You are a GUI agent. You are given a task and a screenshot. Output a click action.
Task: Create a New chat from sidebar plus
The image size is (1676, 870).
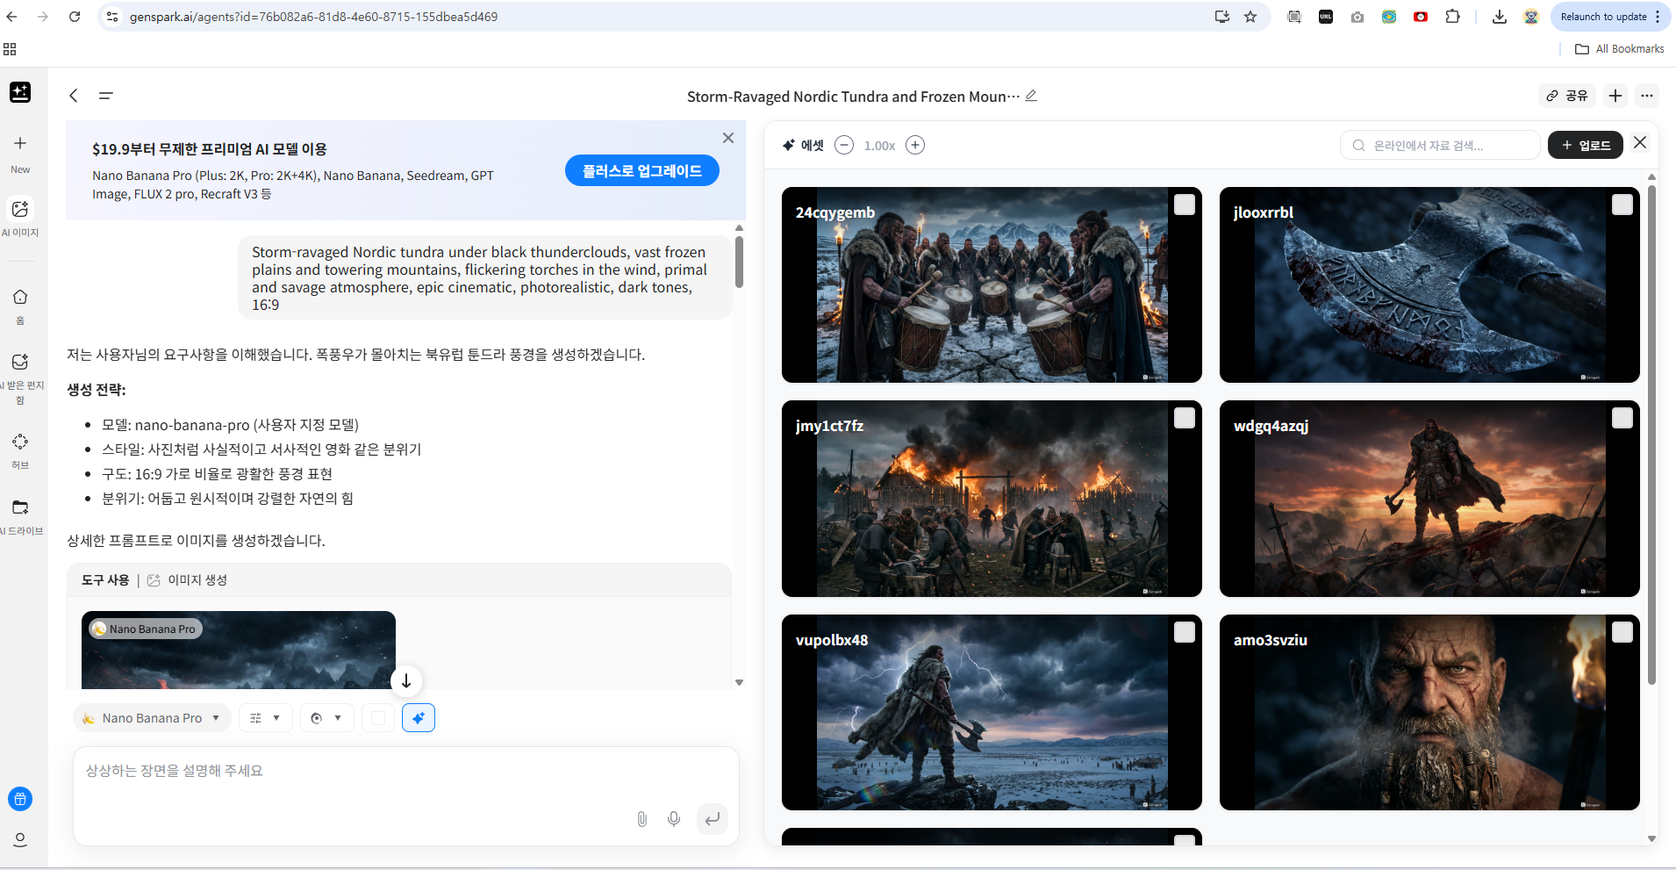(x=20, y=143)
